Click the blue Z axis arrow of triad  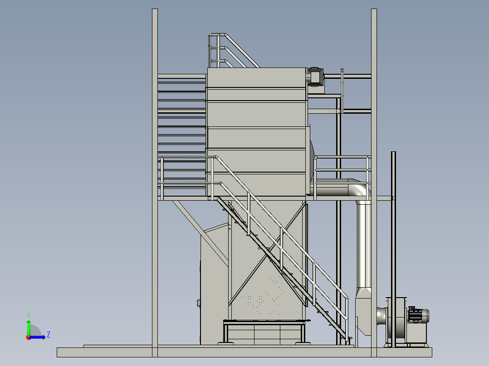point(39,337)
